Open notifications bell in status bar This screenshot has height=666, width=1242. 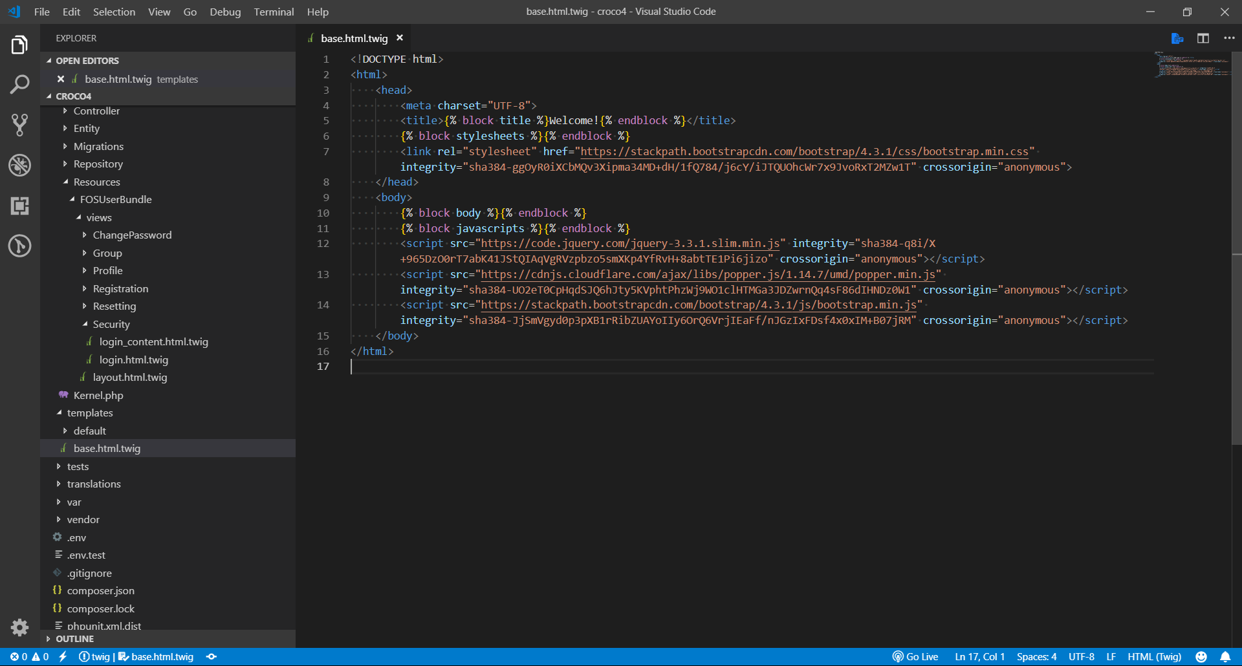(1225, 657)
